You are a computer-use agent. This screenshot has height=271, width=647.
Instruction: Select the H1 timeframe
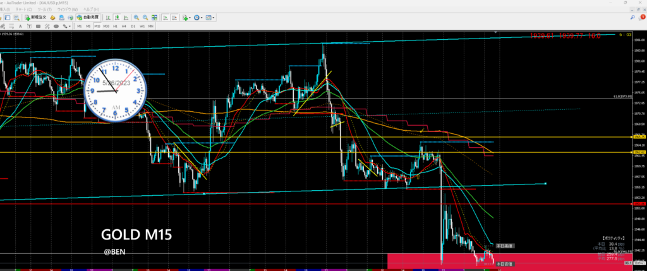point(116,27)
